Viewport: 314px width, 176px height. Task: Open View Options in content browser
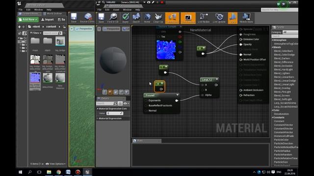(x=55, y=164)
